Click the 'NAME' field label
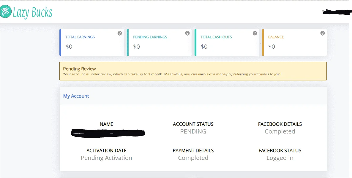The height and width of the screenshot is (178, 352). point(106,124)
